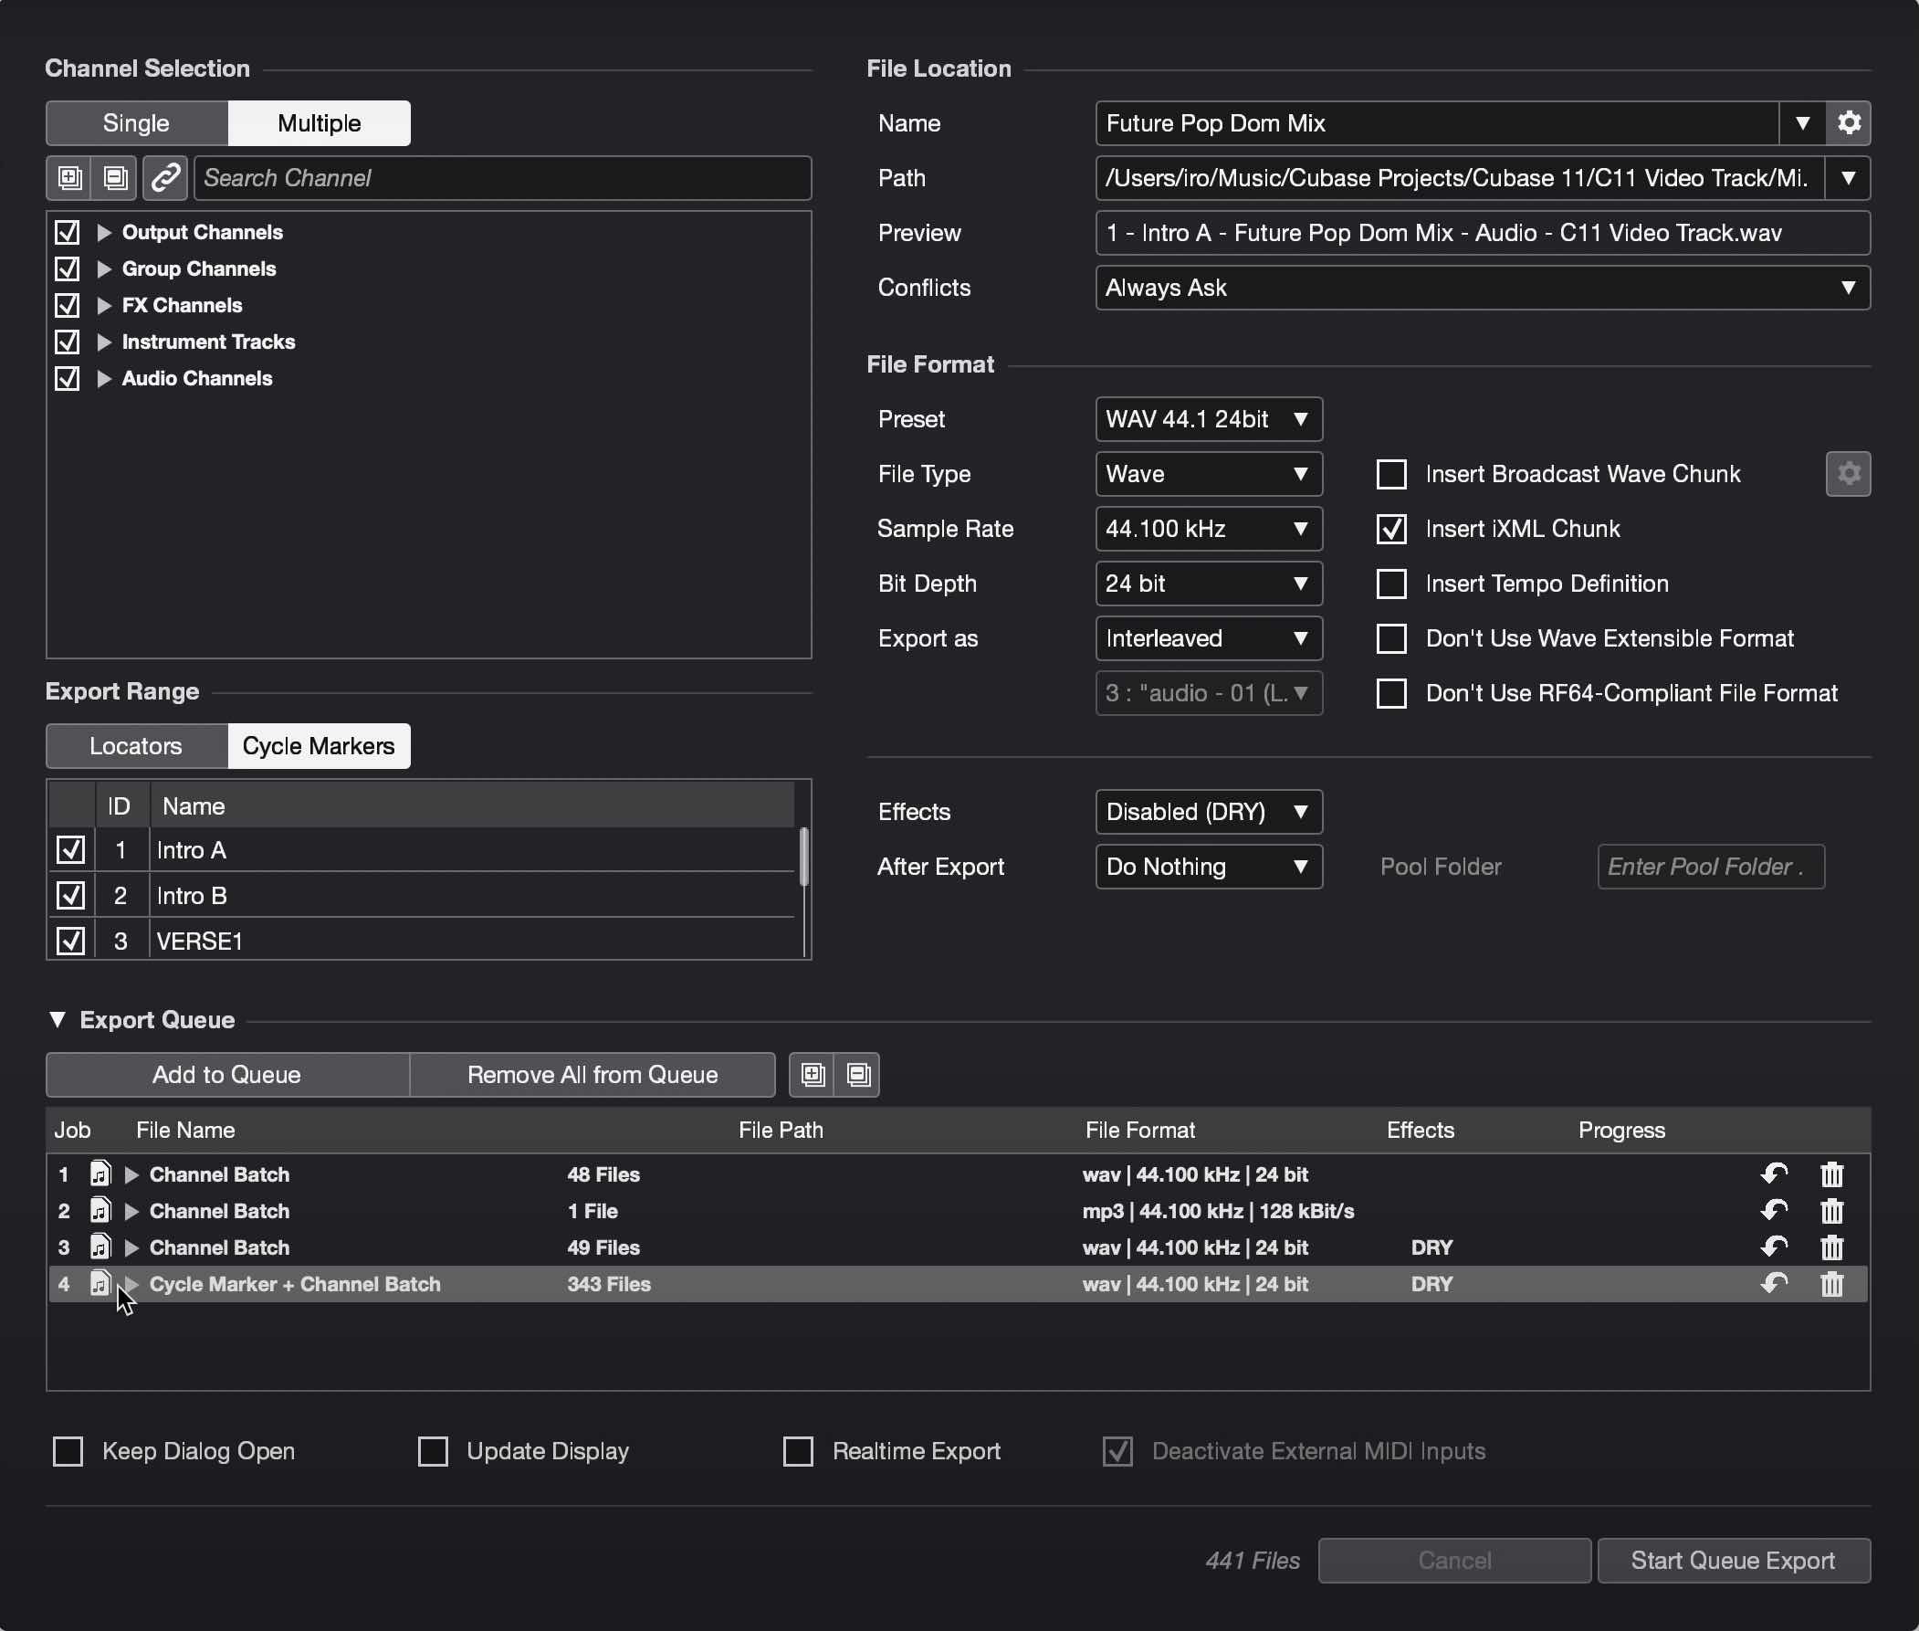Open File Type dropdown showing Wave

(1208, 473)
